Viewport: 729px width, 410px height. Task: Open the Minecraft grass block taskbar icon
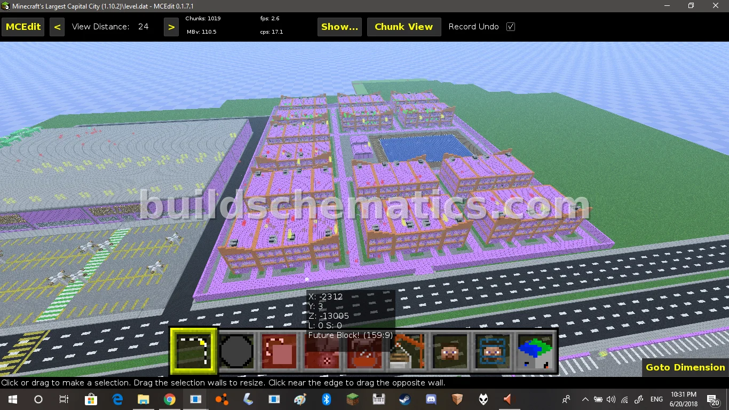click(353, 399)
